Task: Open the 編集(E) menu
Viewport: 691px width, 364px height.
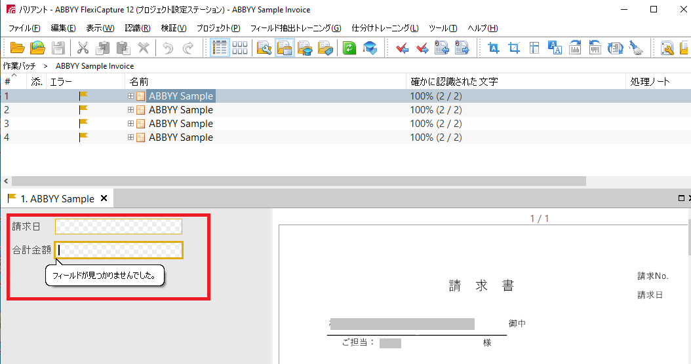Action: pyautogui.click(x=63, y=28)
